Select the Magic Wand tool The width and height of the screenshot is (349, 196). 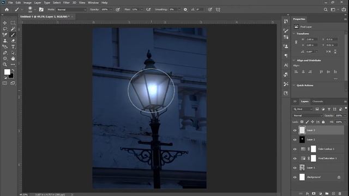13,29
